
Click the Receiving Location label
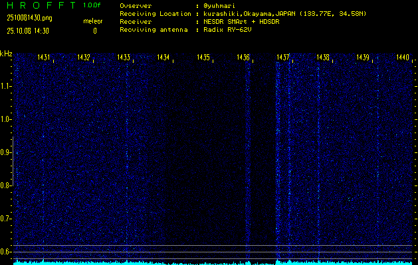tap(156, 14)
